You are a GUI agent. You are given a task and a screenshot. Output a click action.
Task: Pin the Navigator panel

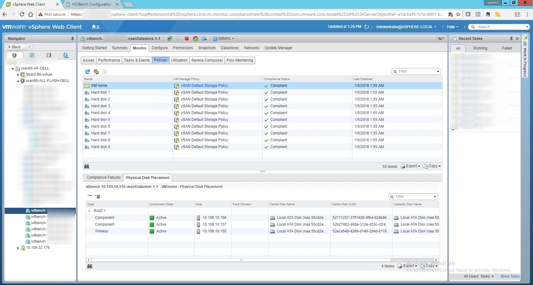click(x=72, y=39)
